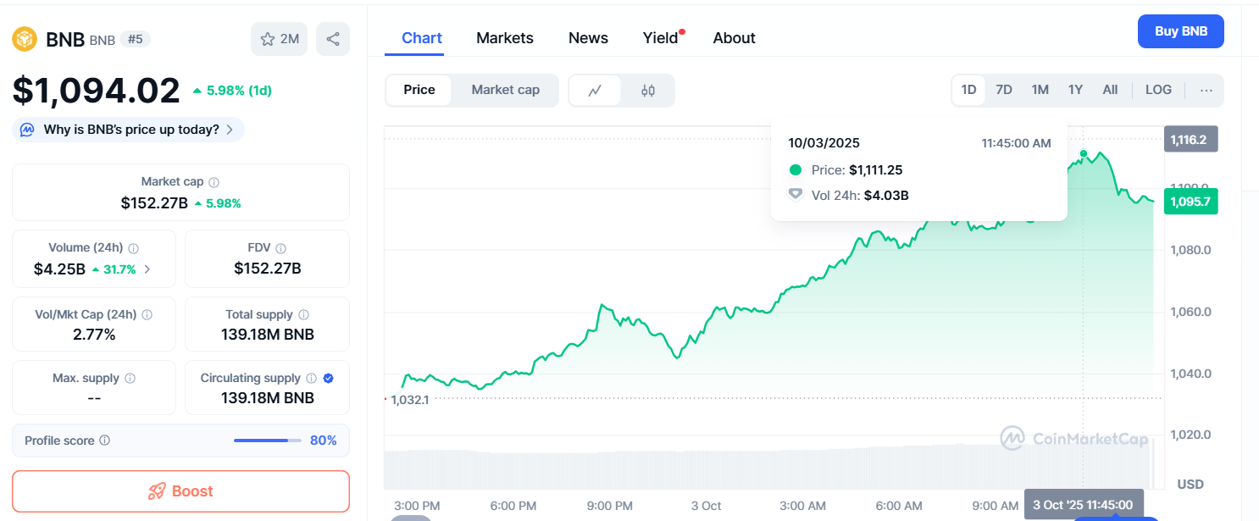Viewport: 1259px width, 521px height.
Task: Click the 80% profile score value
Action: pos(323,441)
